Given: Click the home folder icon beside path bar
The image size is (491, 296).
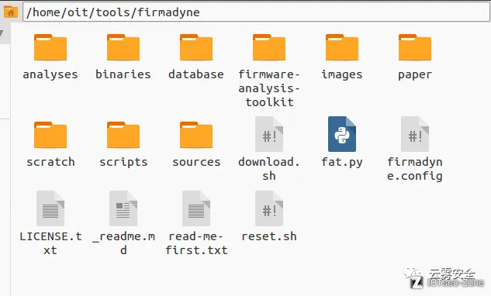Looking at the screenshot, I should (x=11, y=12).
